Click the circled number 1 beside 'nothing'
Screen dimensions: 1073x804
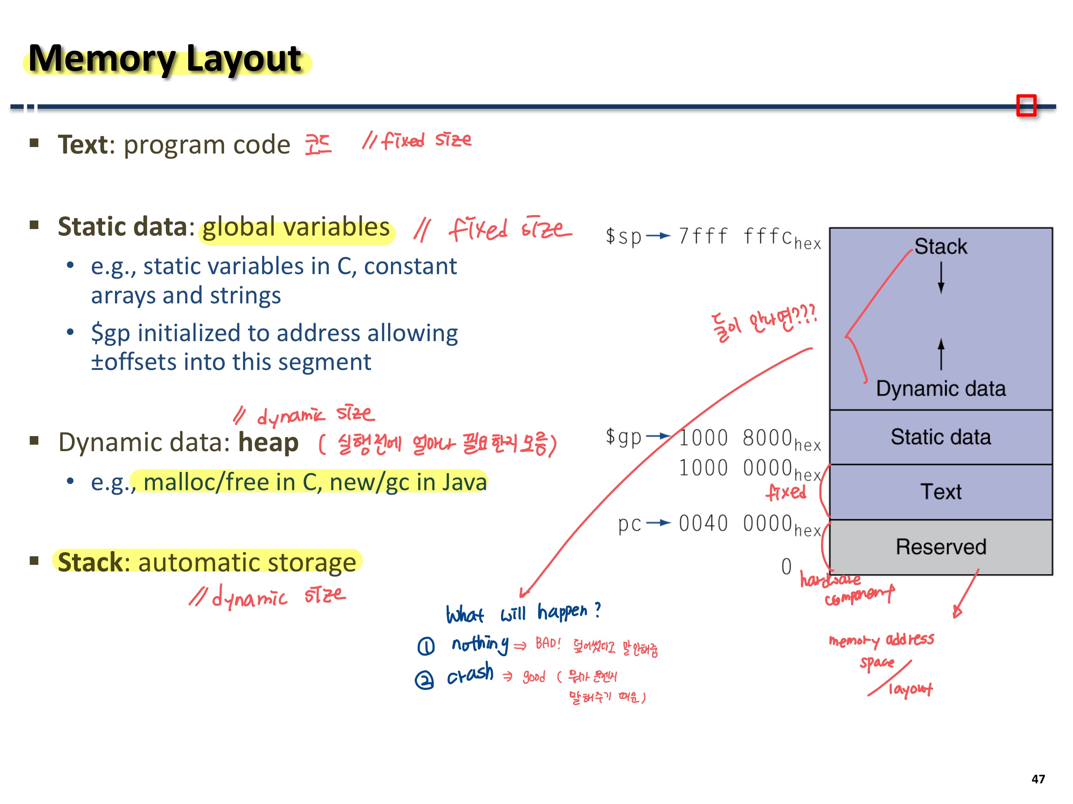click(426, 646)
